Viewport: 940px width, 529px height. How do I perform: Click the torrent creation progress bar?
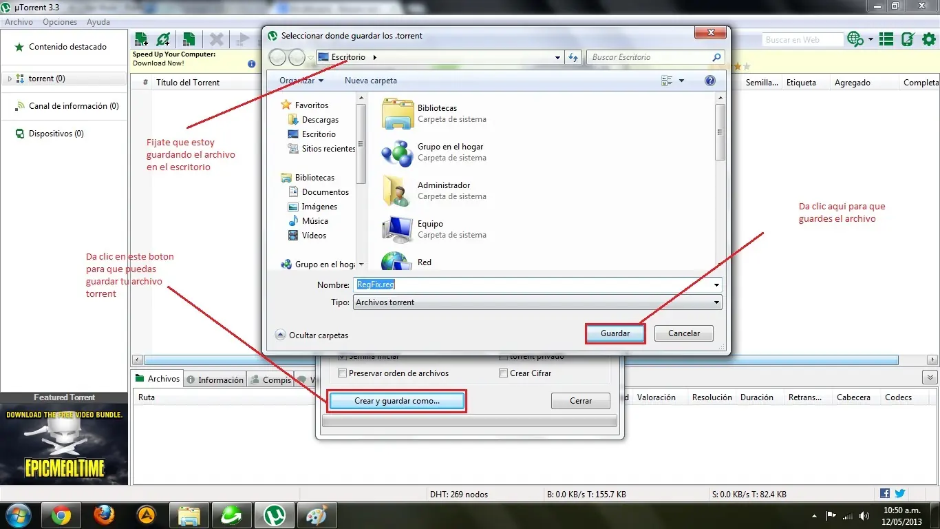coord(469,422)
